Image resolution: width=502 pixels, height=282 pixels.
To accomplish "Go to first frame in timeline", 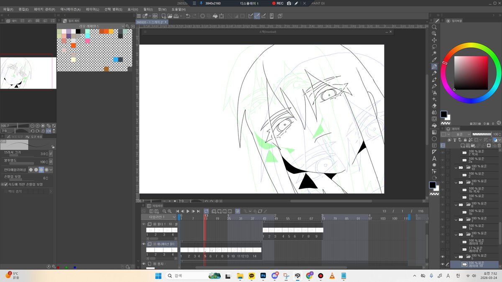I will coord(177,211).
